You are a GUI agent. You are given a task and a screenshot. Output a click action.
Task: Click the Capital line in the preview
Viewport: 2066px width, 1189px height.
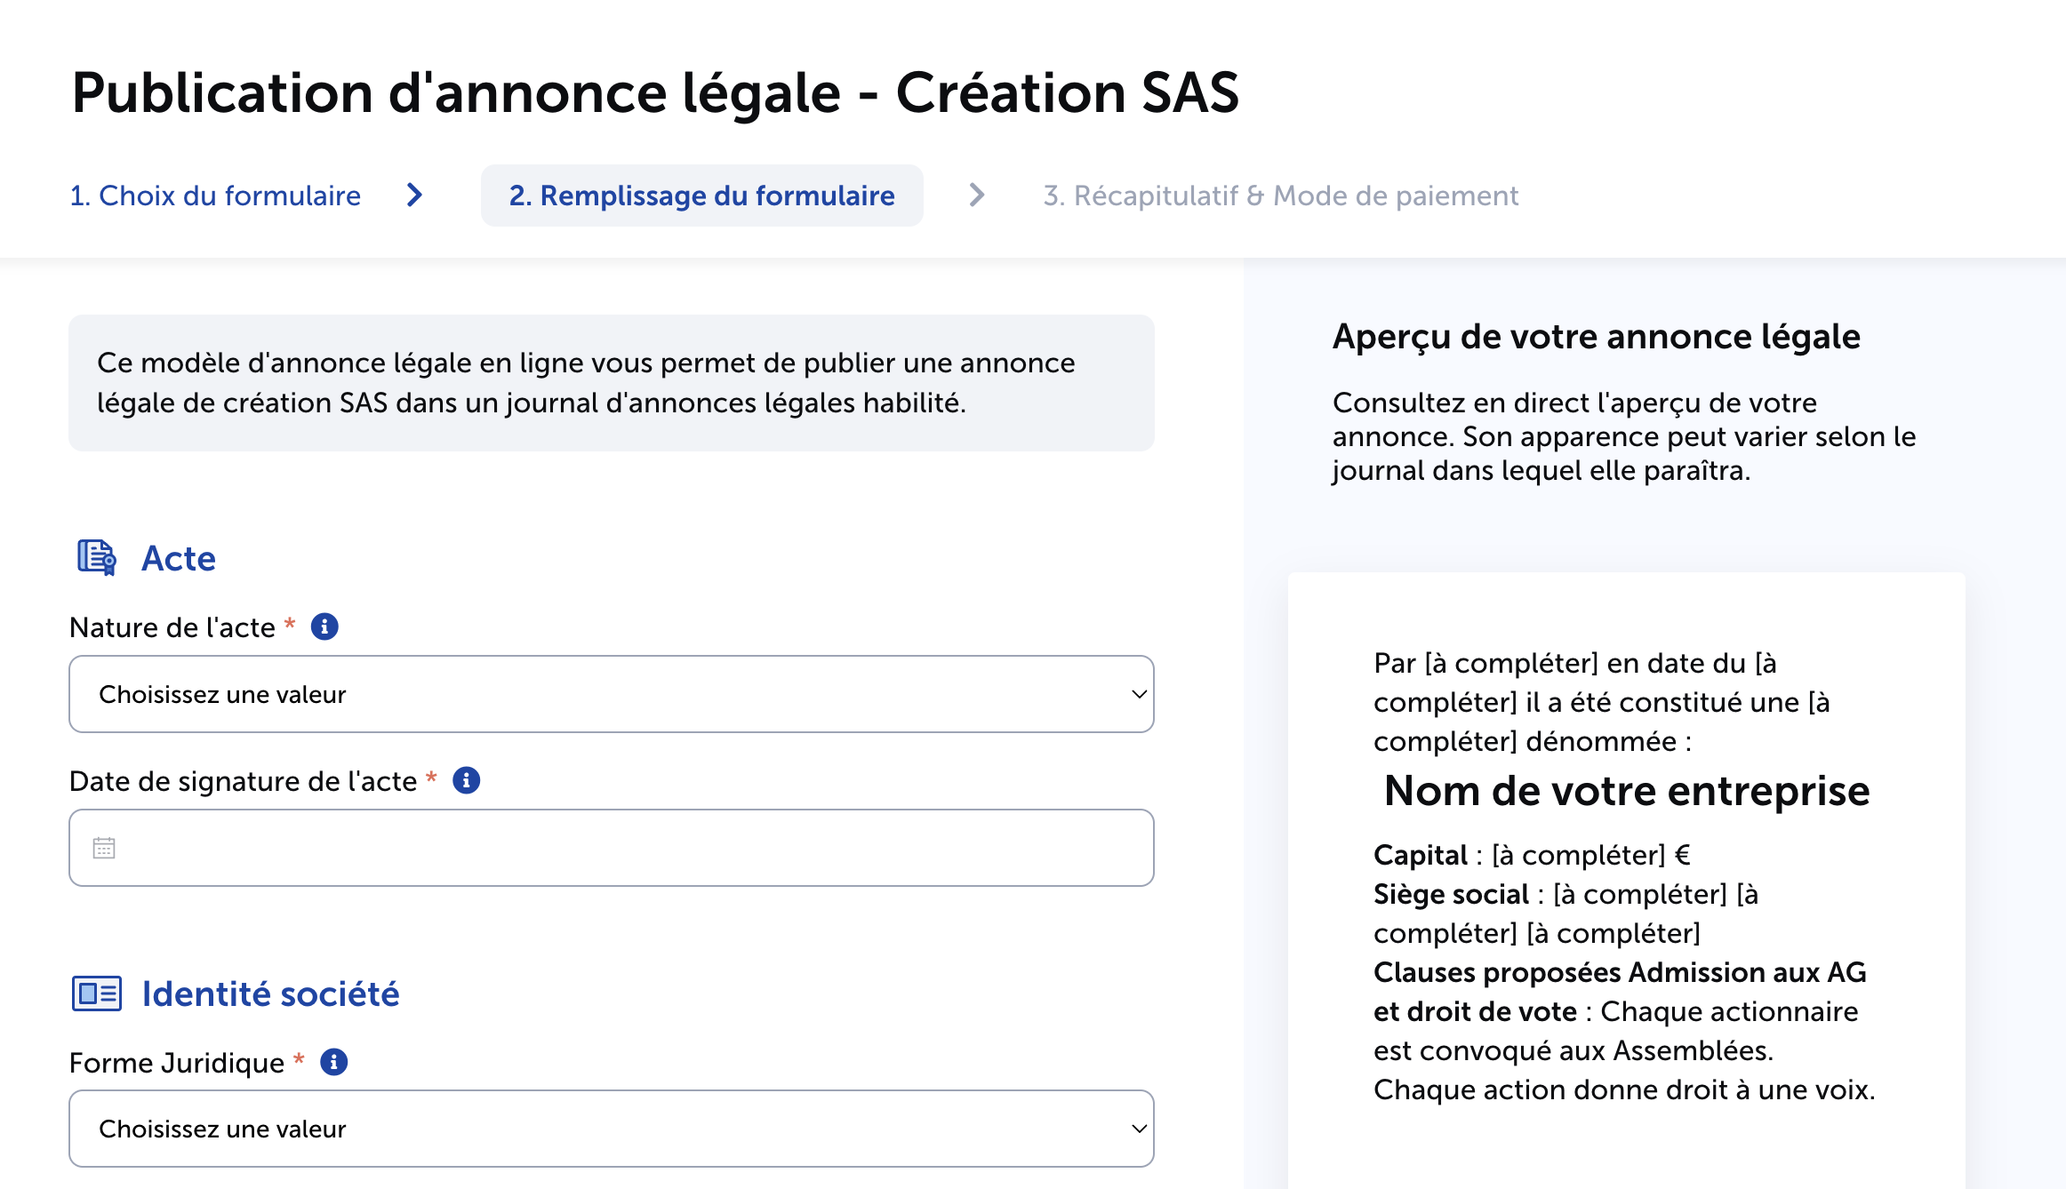click(1531, 855)
